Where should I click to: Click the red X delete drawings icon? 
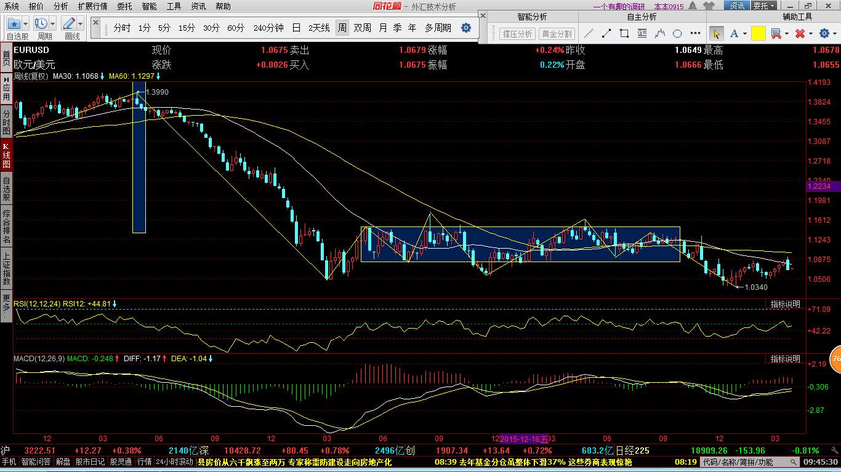800,33
